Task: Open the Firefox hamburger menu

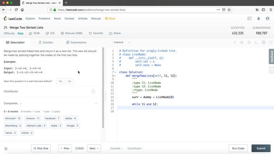Action: [x=271, y=10]
